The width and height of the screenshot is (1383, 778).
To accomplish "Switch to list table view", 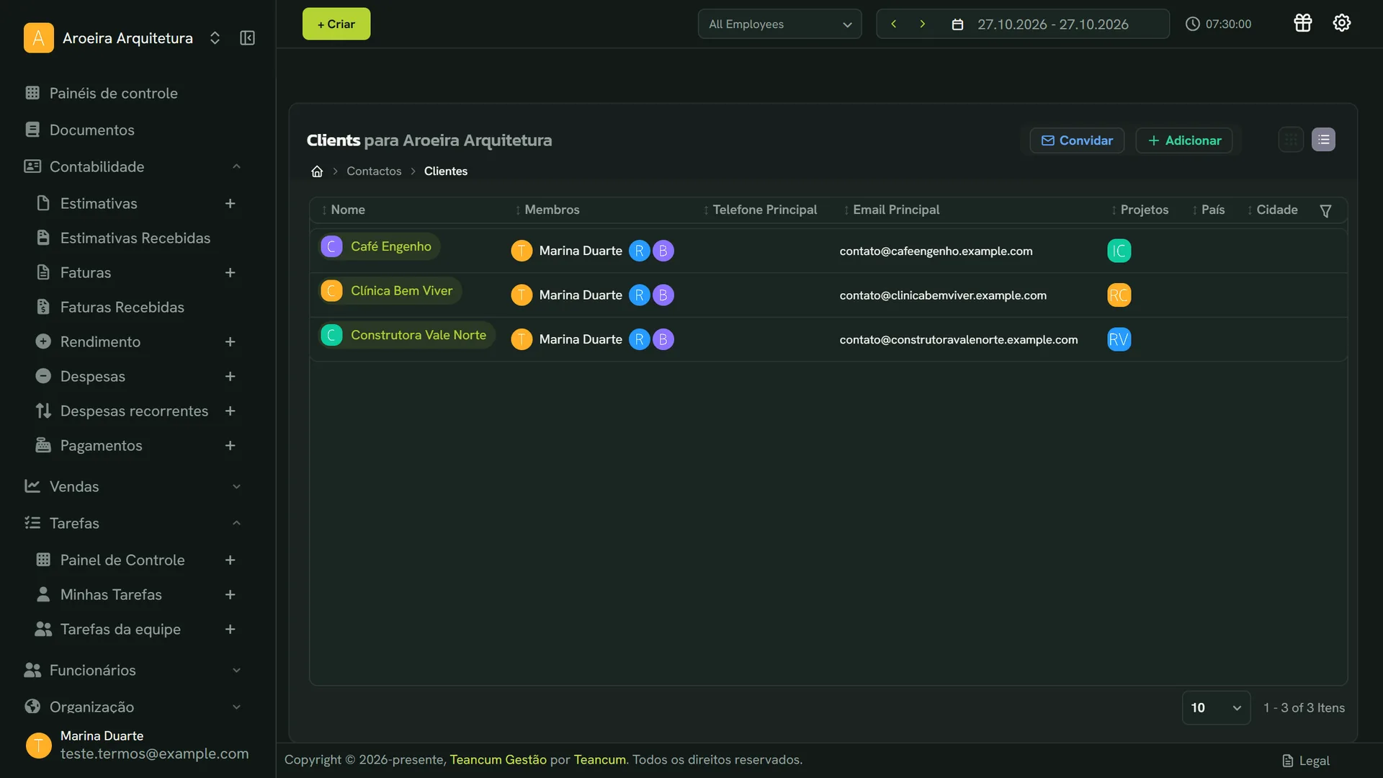I will tap(1323, 140).
